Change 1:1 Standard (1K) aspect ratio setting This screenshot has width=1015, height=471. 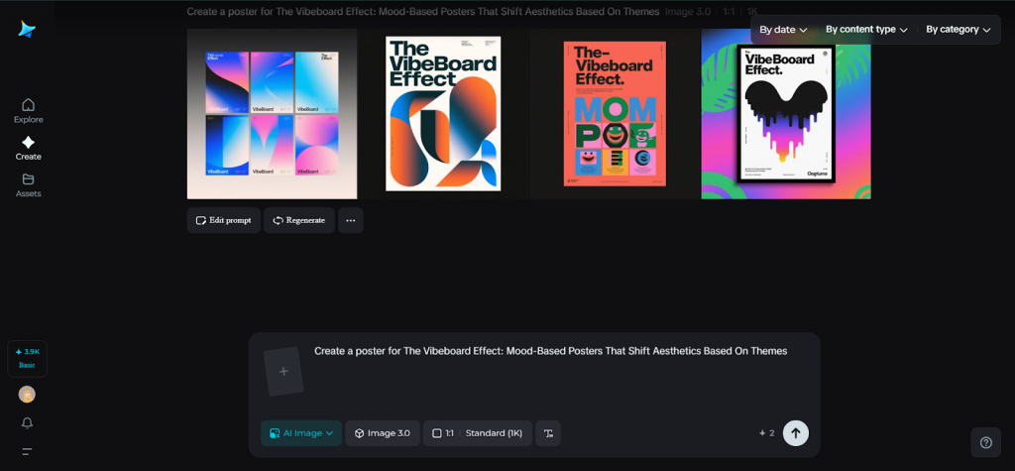tap(477, 433)
